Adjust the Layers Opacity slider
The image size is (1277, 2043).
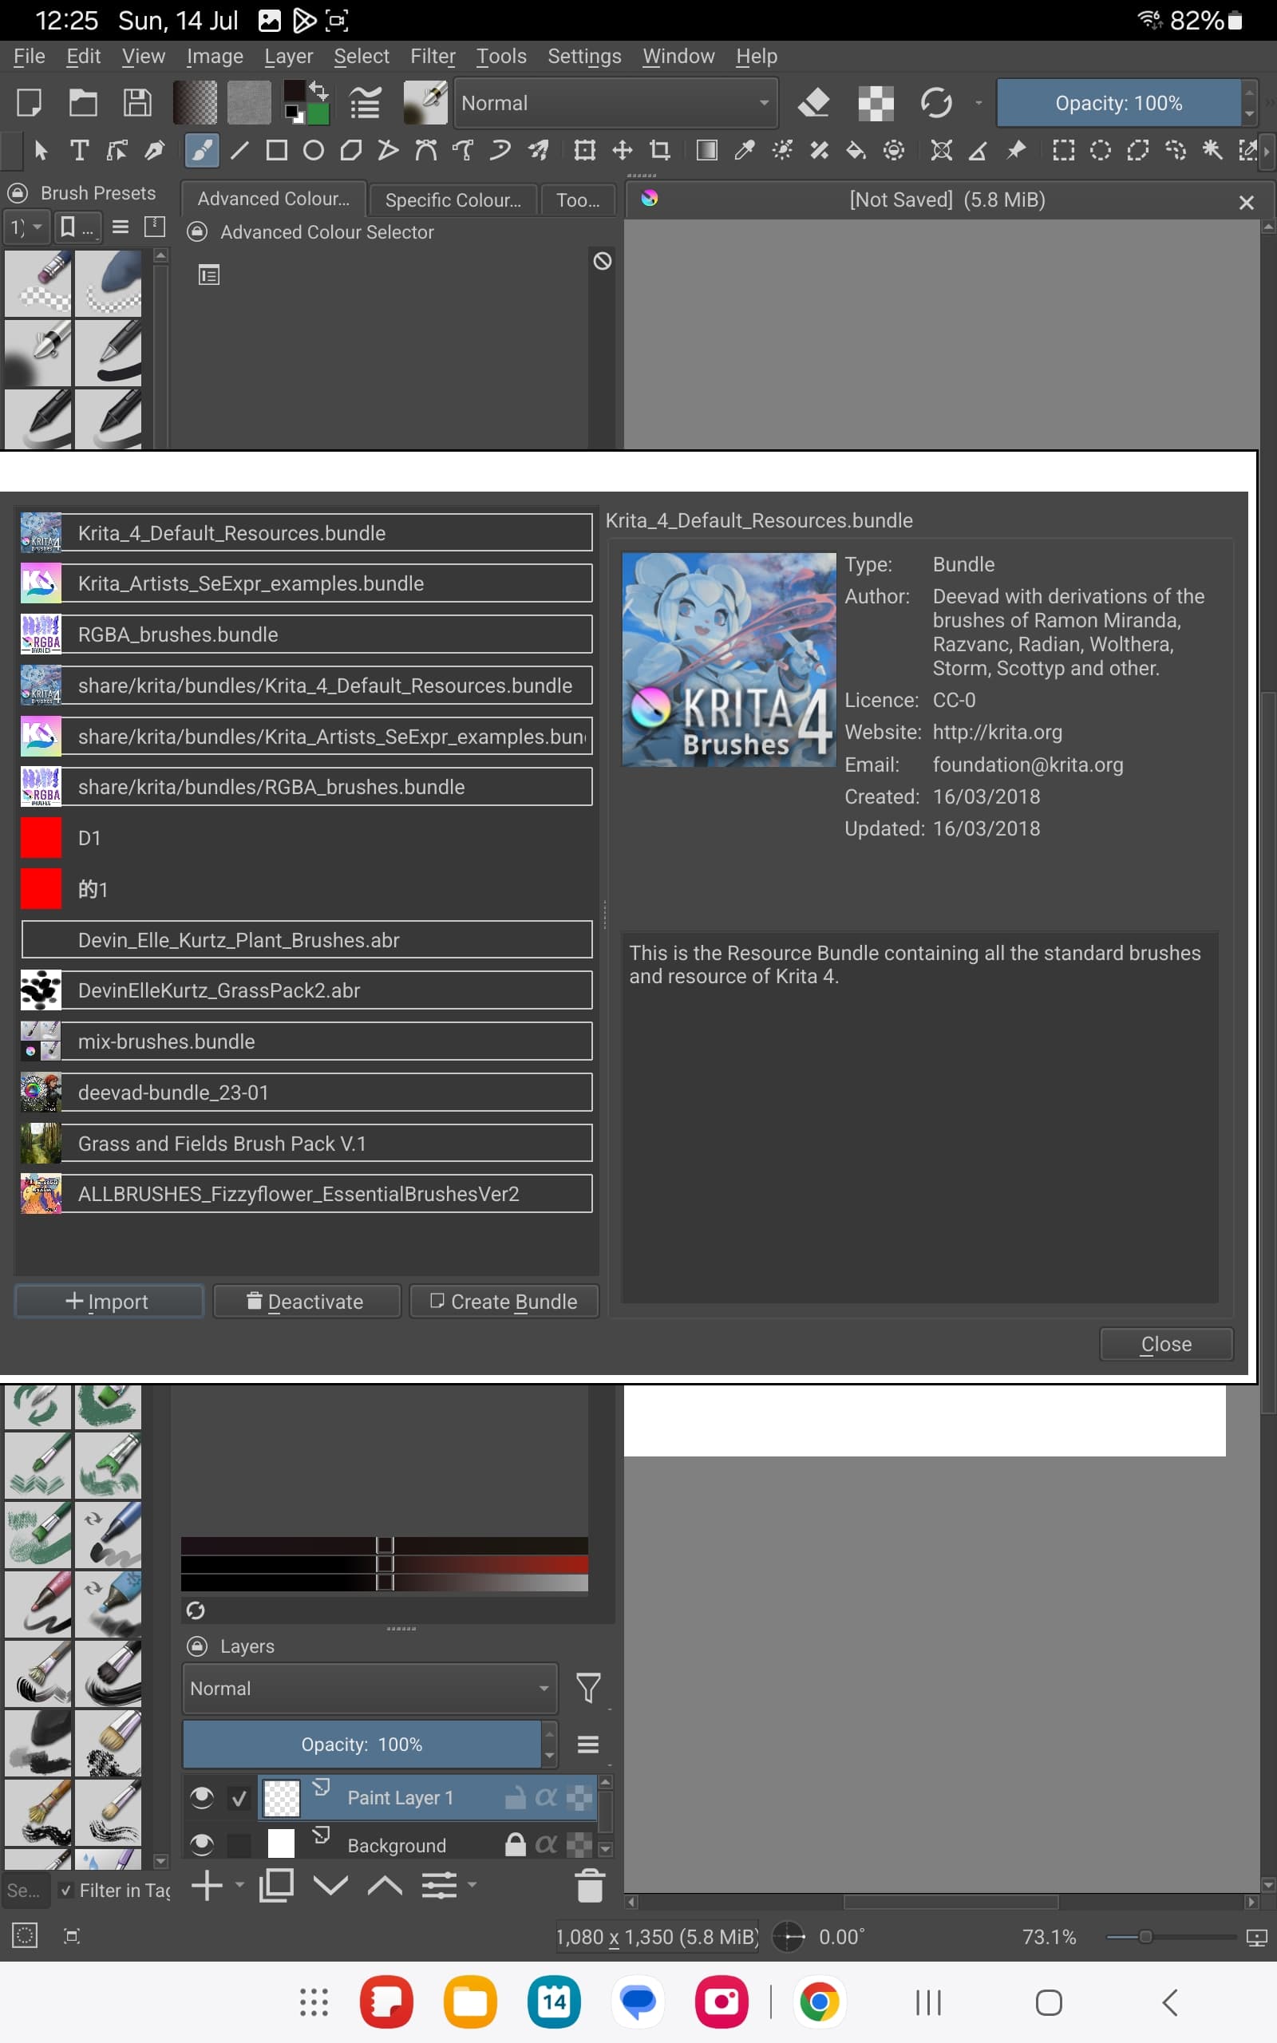pos(362,1745)
